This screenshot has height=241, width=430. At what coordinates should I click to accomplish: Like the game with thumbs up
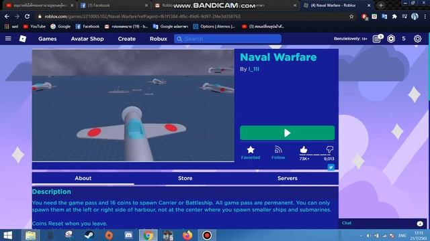coord(304,150)
